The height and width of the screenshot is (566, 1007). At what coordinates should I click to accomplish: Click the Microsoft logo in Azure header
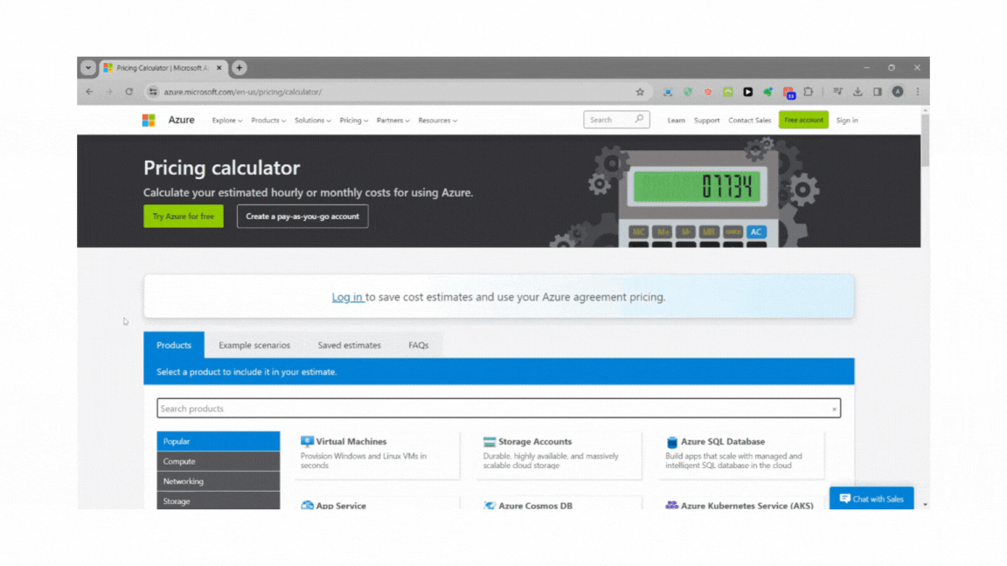[149, 120]
